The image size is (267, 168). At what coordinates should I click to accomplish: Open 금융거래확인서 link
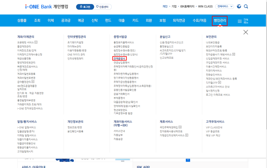pyautogui.click(x=121, y=94)
